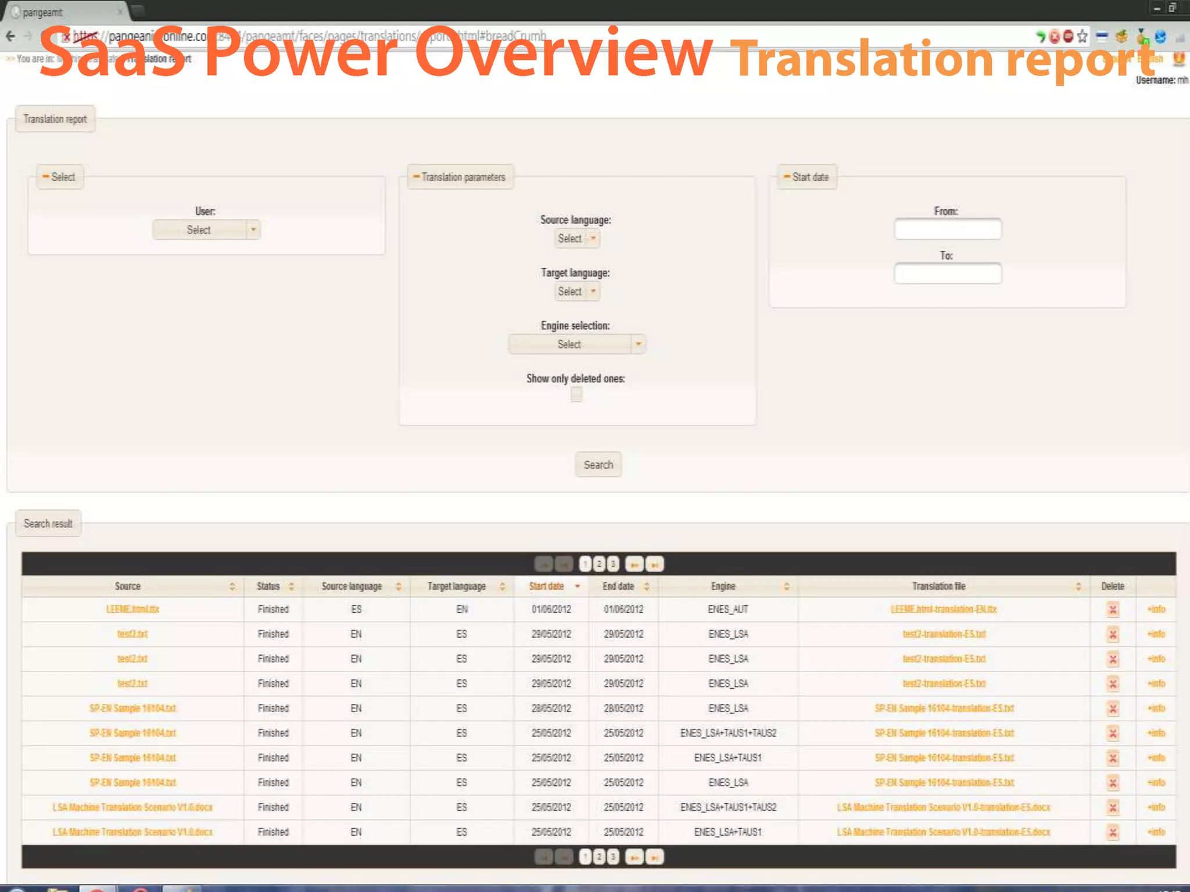The width and height of the screenshot is (1190, 892).
Task: Click browser bookmark star icon
Action: [1082, 37]
